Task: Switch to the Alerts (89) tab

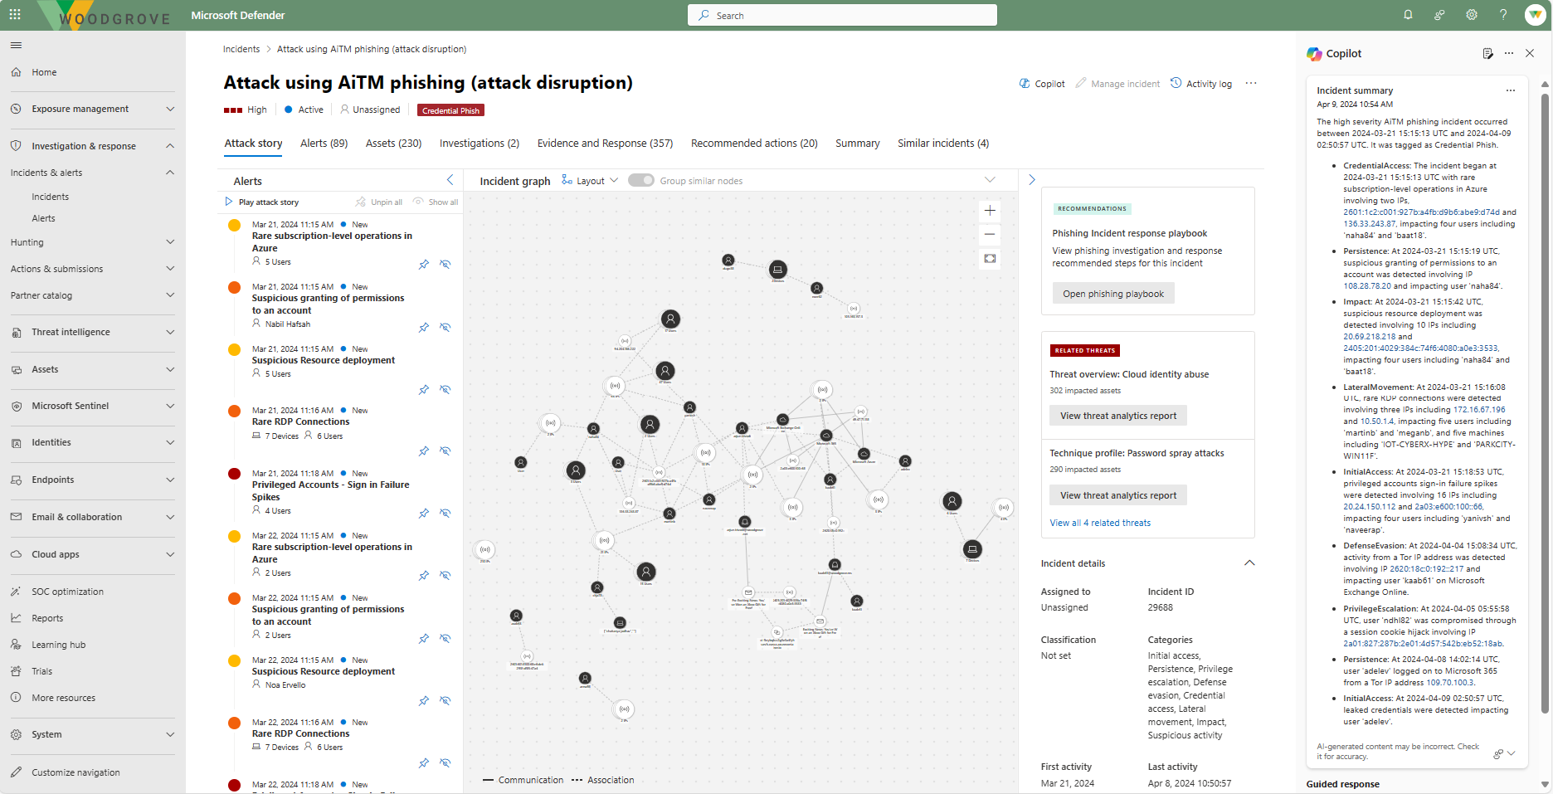Action: pos(324,144)
